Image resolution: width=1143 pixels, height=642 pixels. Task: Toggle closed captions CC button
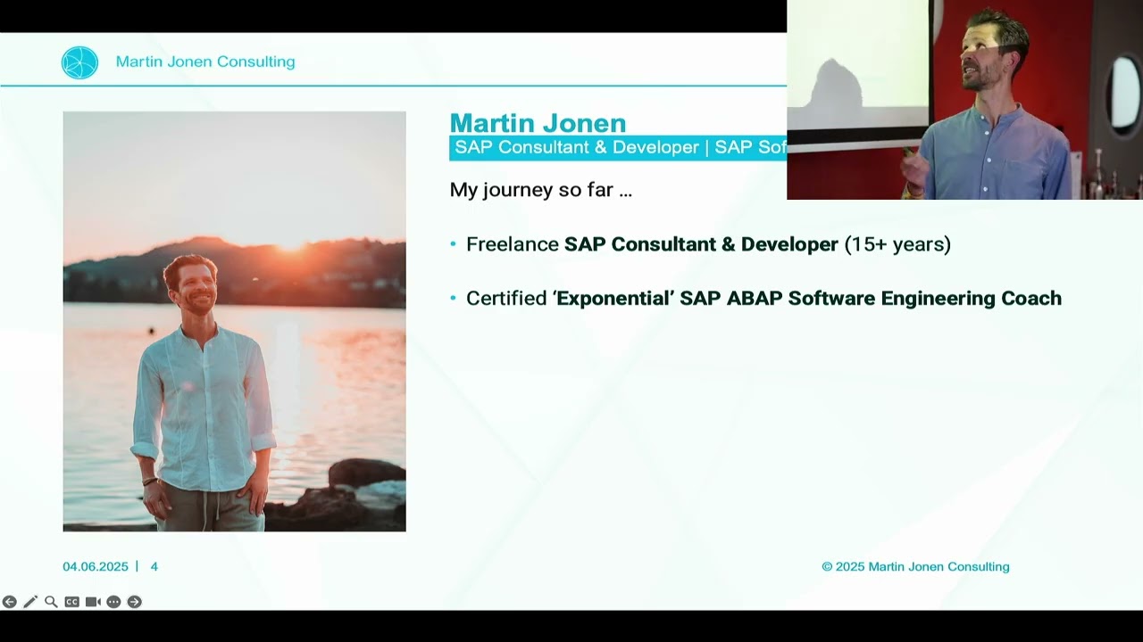pos(71,602)
